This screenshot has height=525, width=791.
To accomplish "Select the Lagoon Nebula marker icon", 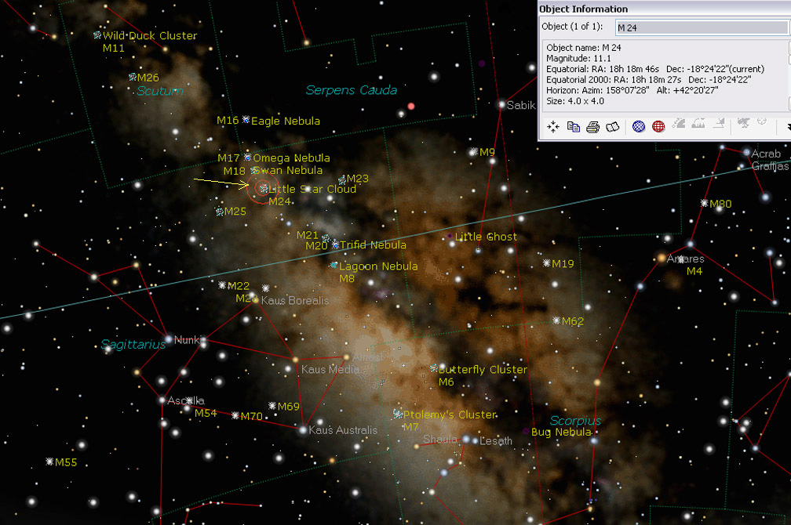I will coord(335,266).
